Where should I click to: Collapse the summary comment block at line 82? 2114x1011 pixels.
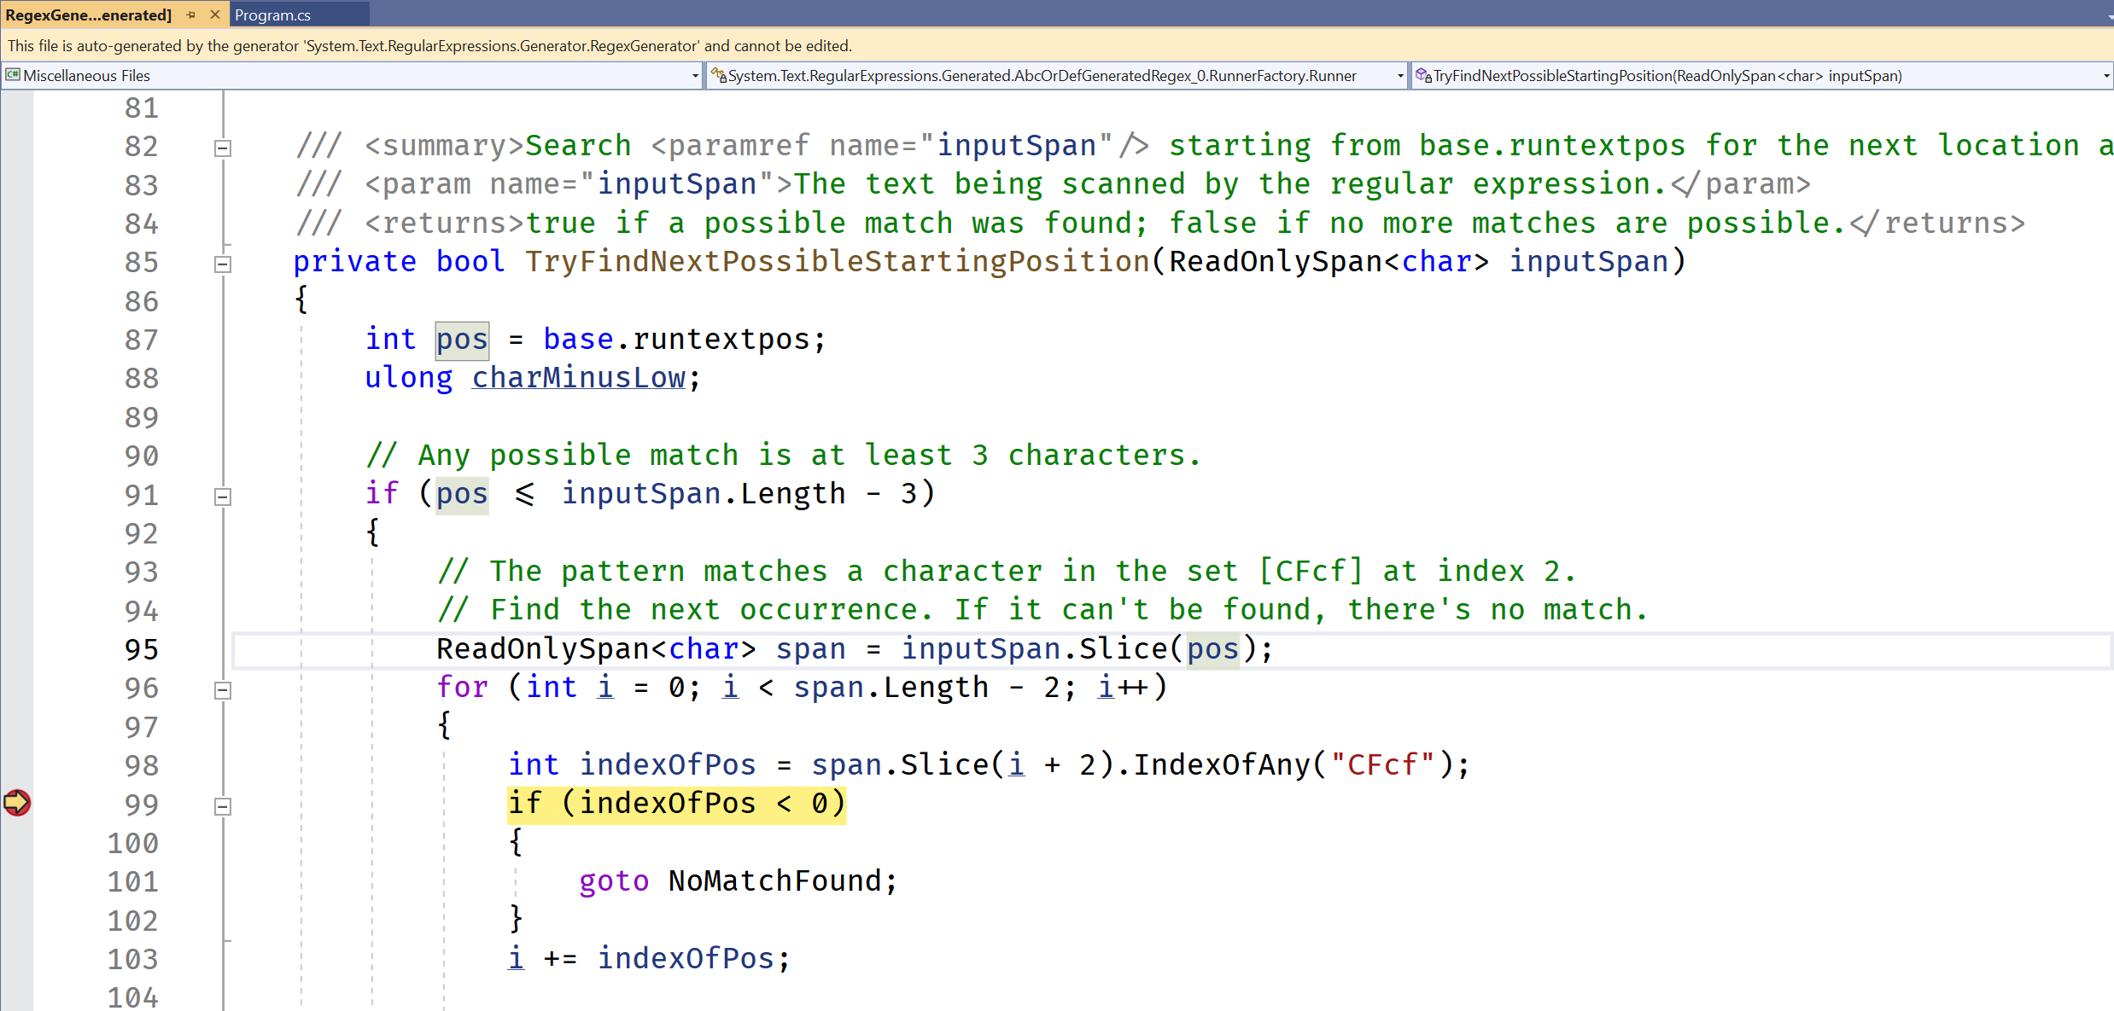pos(222,148)
